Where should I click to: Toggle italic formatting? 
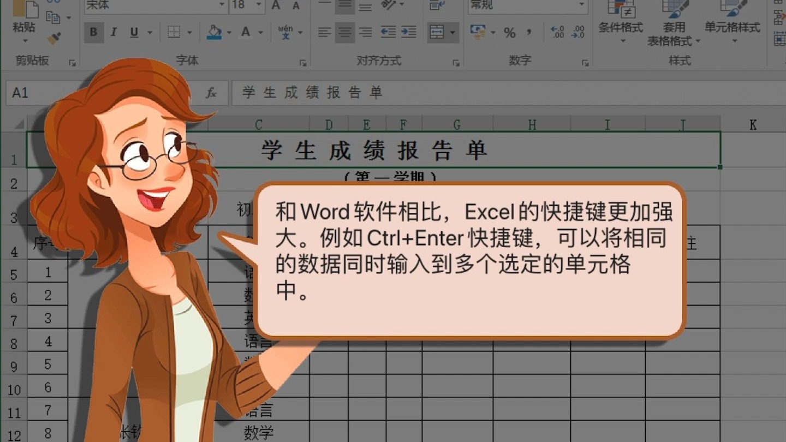(x=113, y=32)
